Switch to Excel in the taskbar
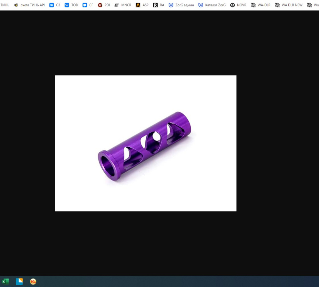 [5, 282]
